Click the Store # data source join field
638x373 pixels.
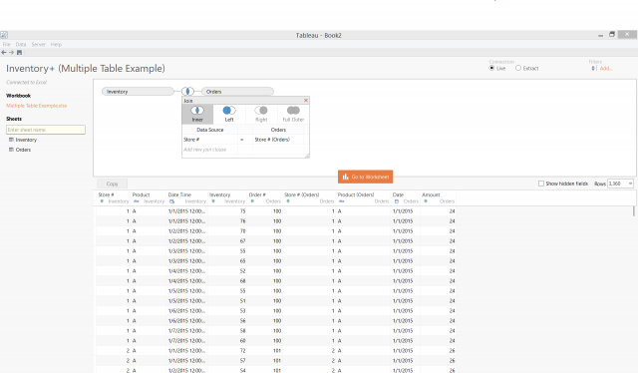(209, 140)
